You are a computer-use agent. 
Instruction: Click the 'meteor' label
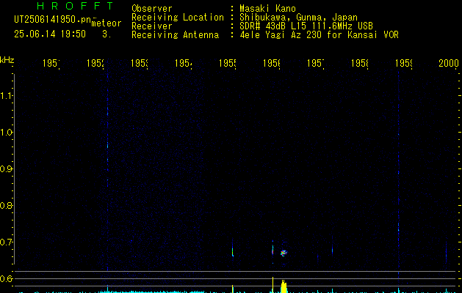click(107, 23)
